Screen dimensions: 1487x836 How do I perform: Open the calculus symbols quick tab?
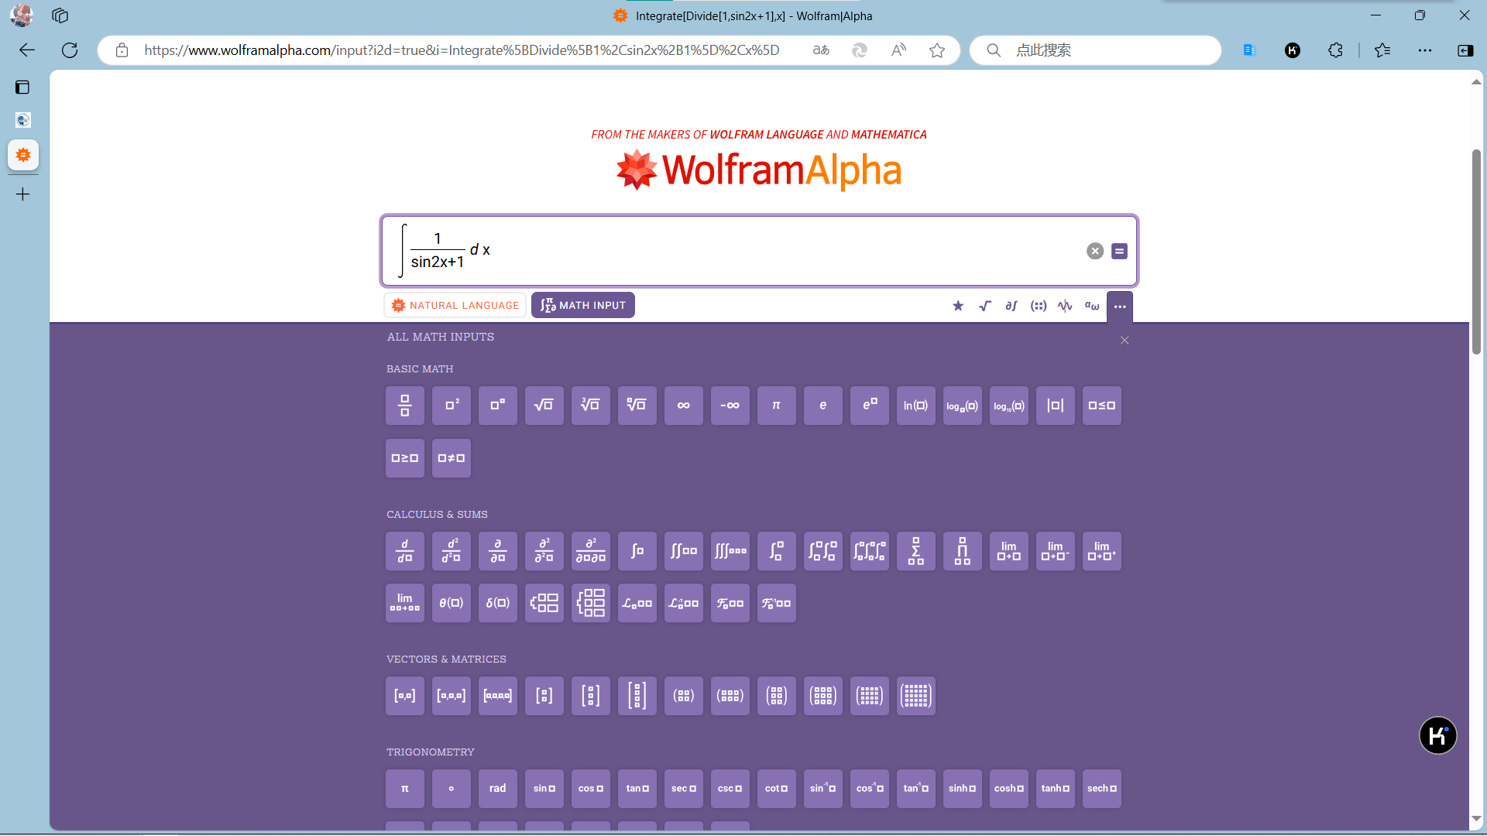1011,306
